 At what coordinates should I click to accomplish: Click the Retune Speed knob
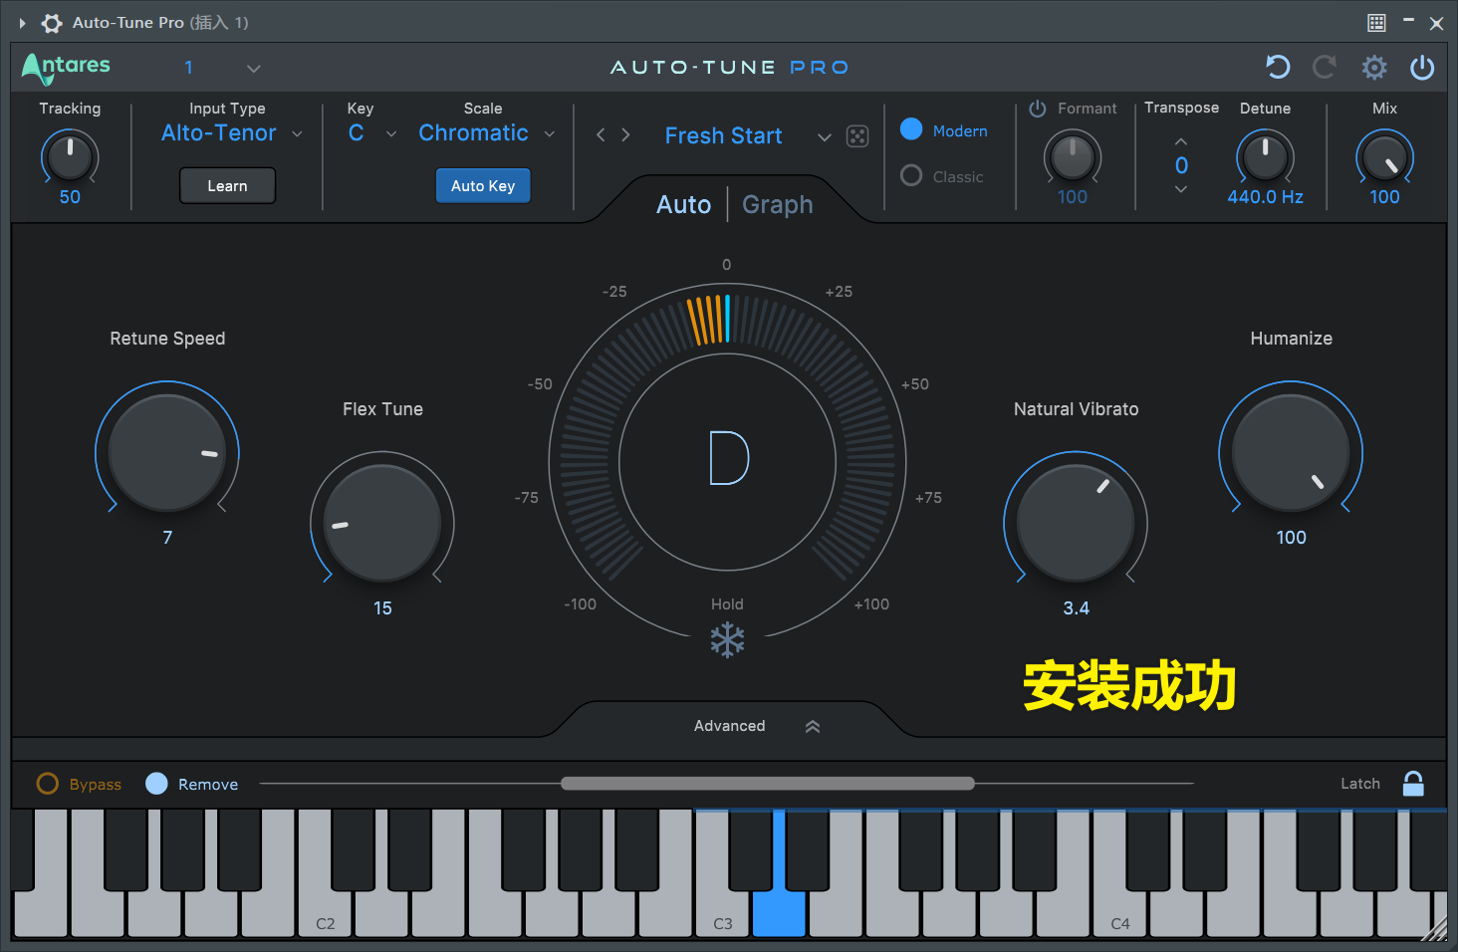tap(167, 453)
